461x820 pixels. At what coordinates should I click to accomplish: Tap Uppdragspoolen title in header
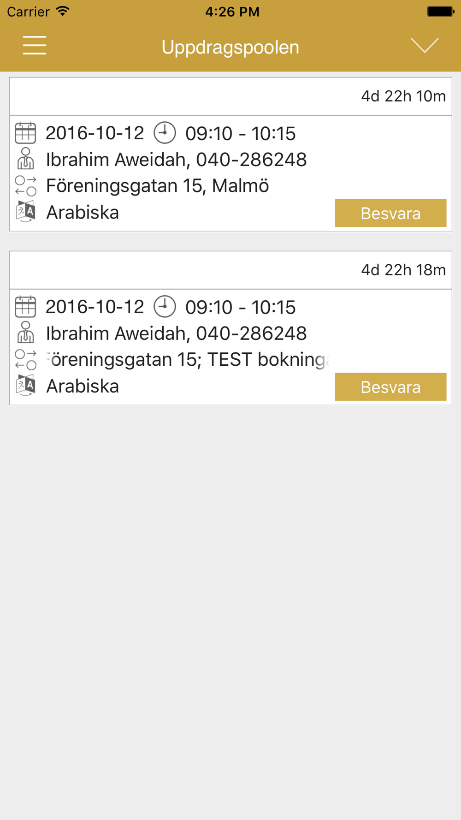point(230,47)
